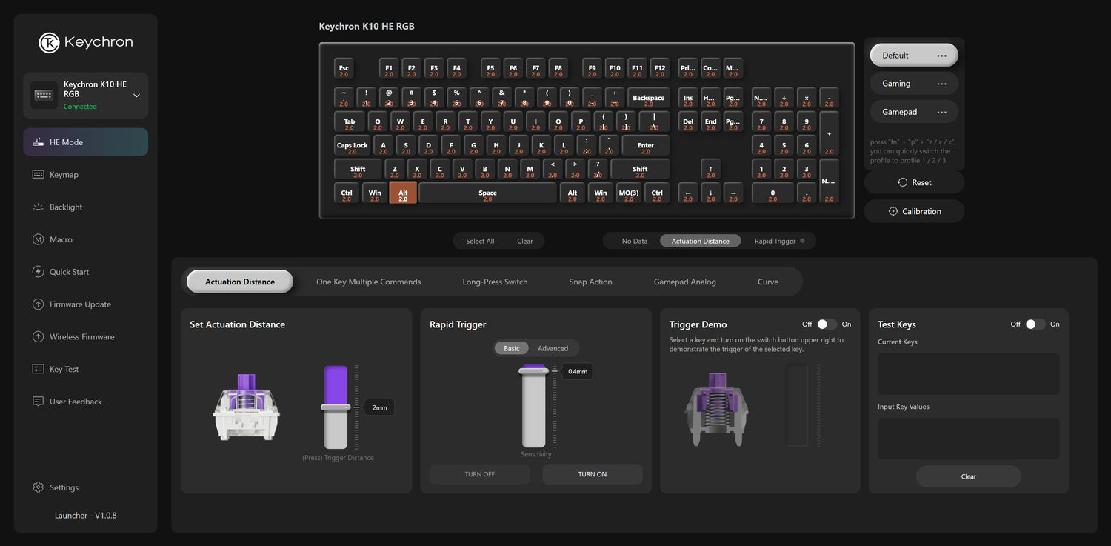Switch to the Snap Action tab
Viewport: 1111px width, 546px height.
point(590,282)
